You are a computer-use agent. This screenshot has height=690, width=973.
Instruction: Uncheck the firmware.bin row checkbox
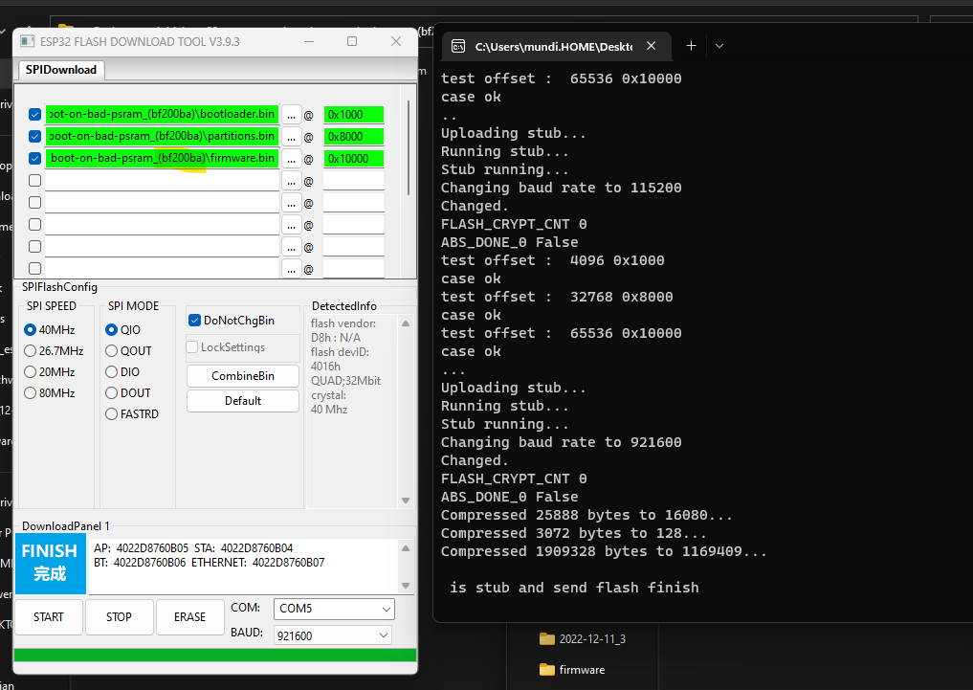tap(34, 159)
